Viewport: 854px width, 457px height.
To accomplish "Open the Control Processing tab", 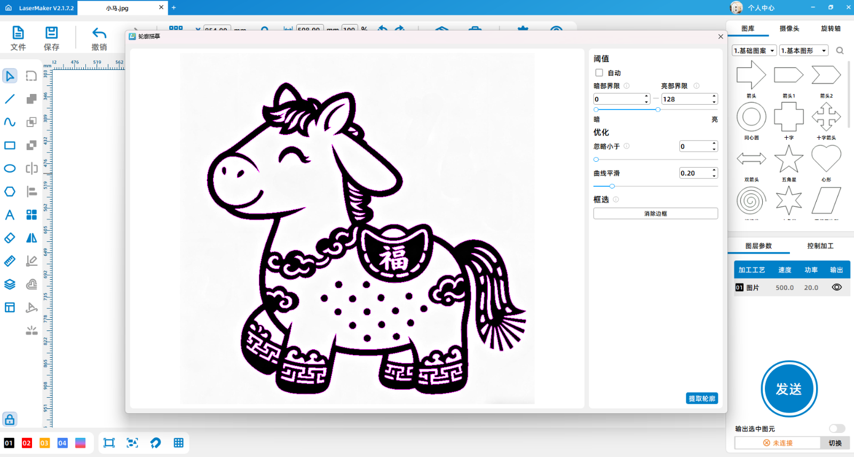I will click(820, 246).
